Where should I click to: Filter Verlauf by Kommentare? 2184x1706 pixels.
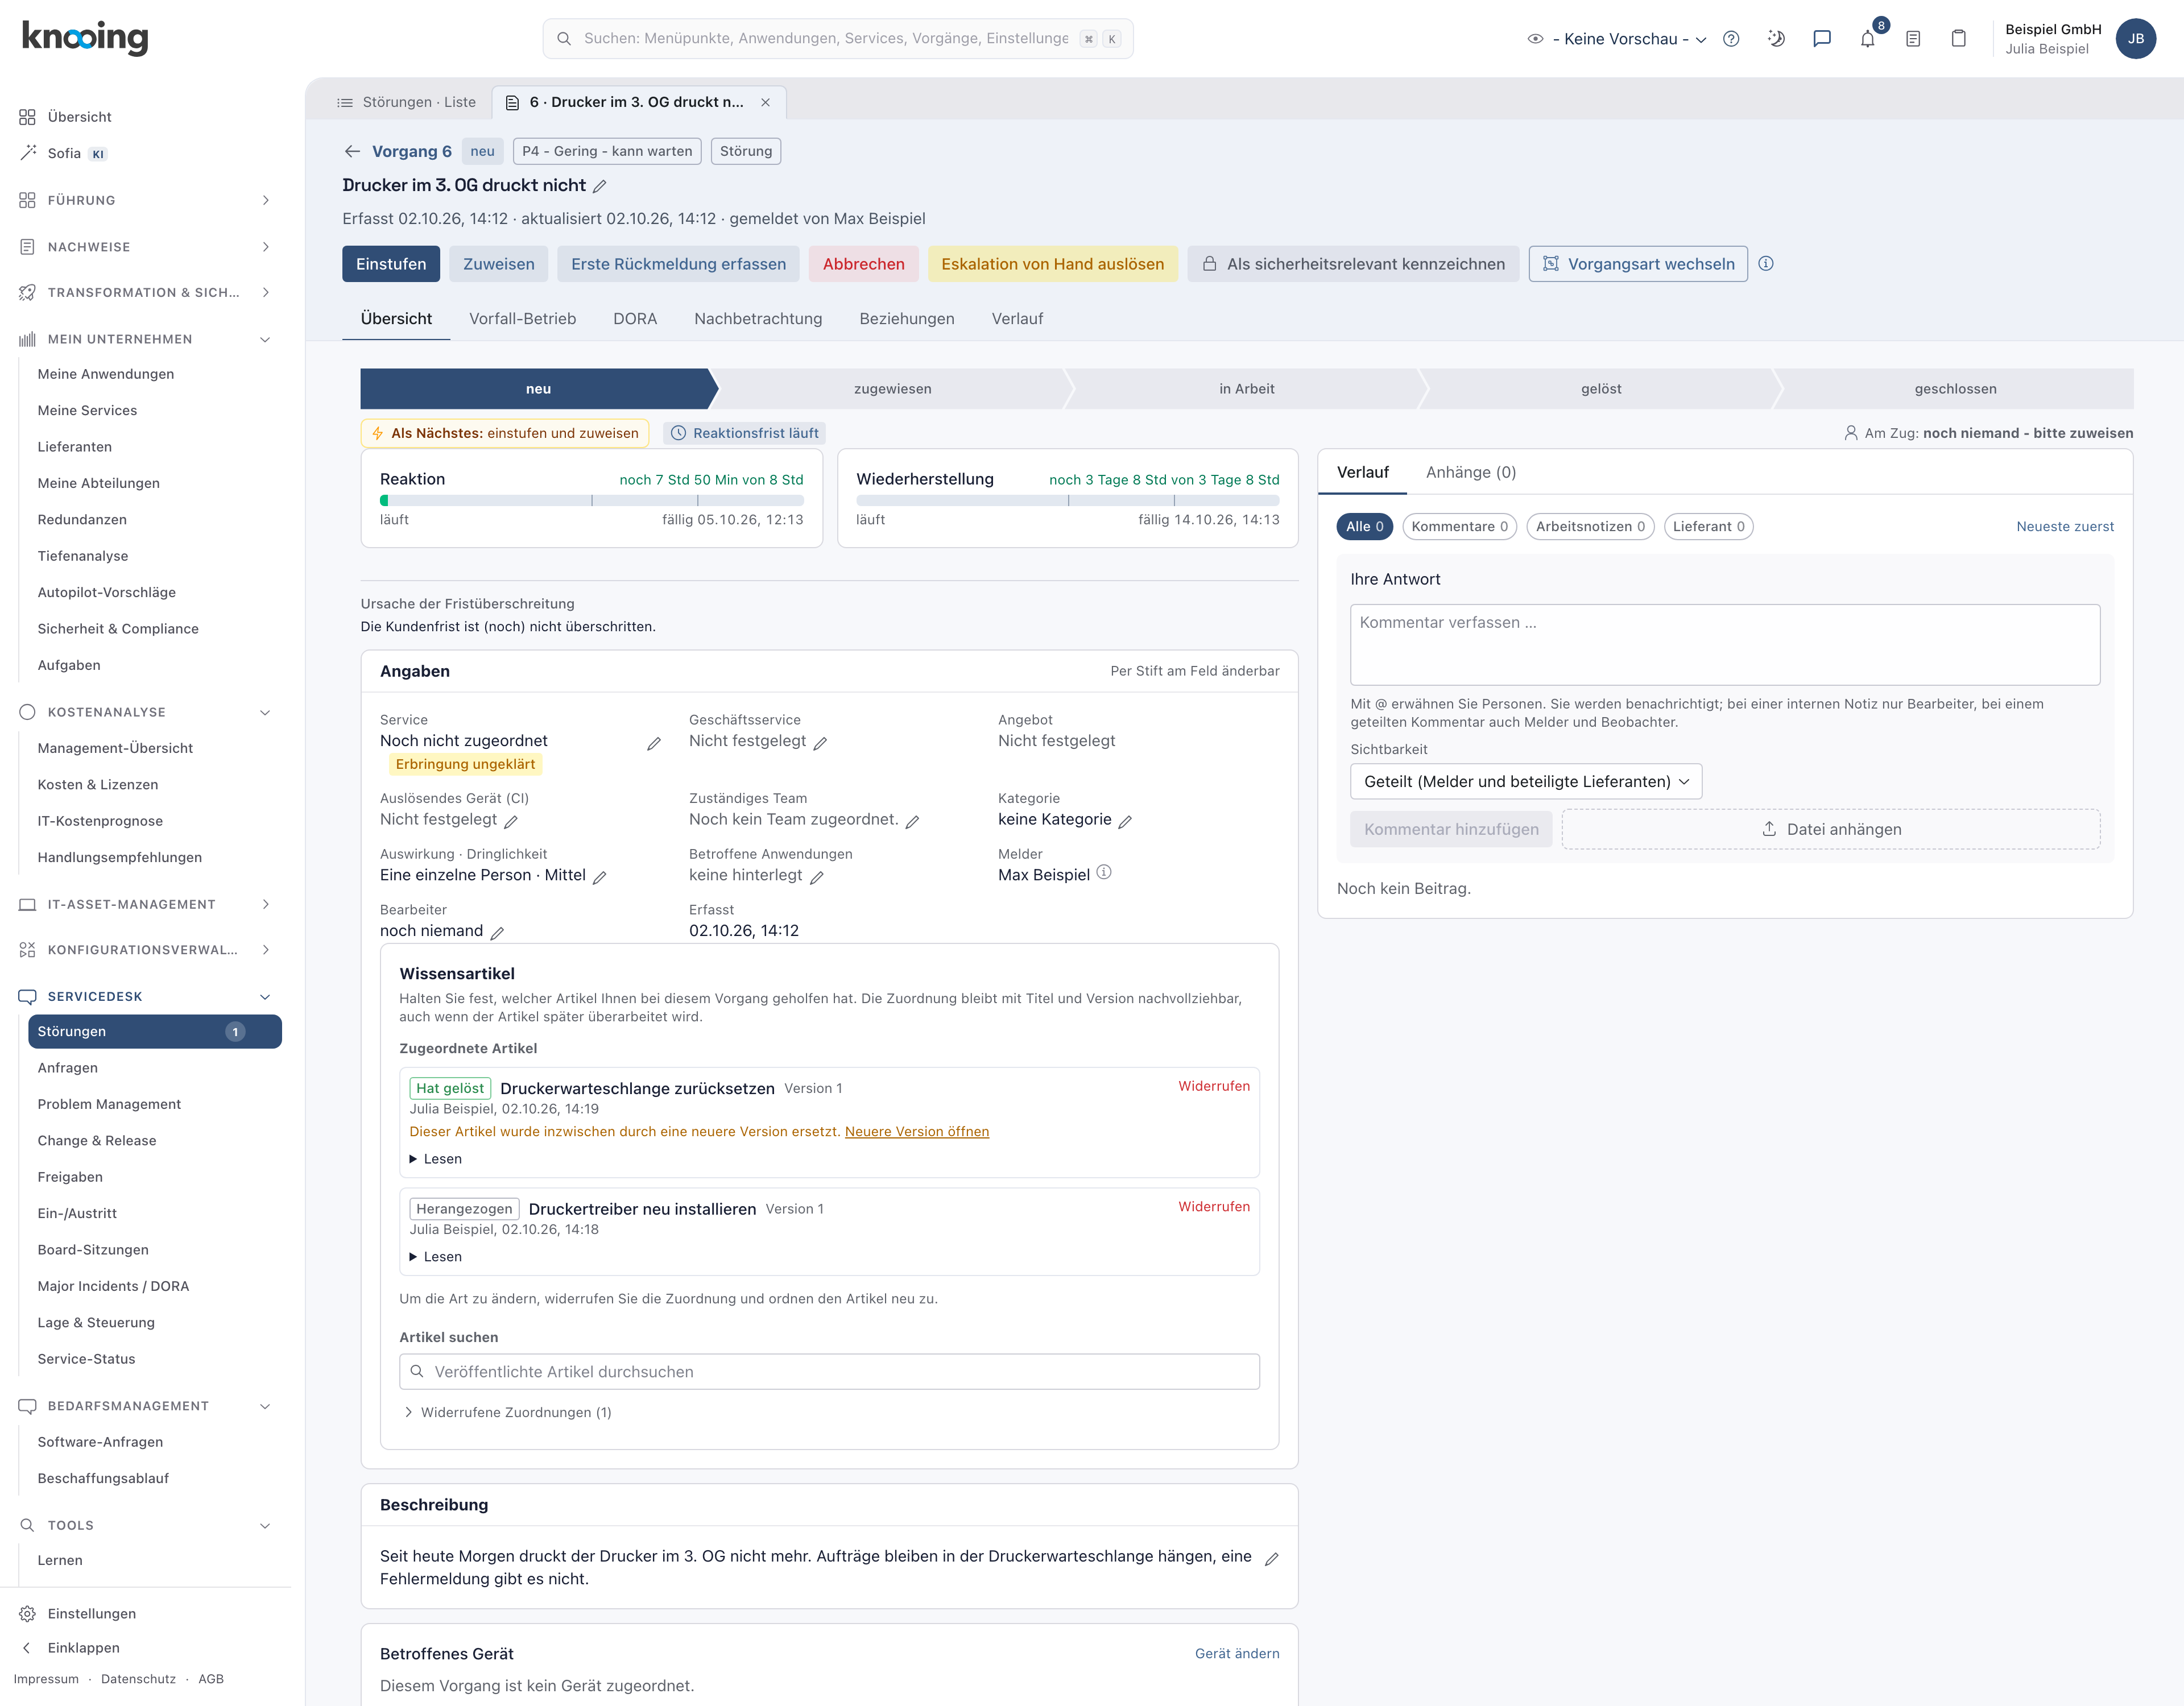pyautogui.click(x=1460, y=526)
